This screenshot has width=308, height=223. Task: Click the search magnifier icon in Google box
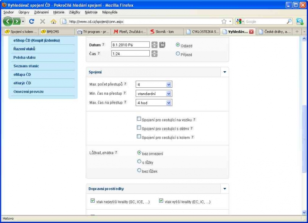click(289, 22)
